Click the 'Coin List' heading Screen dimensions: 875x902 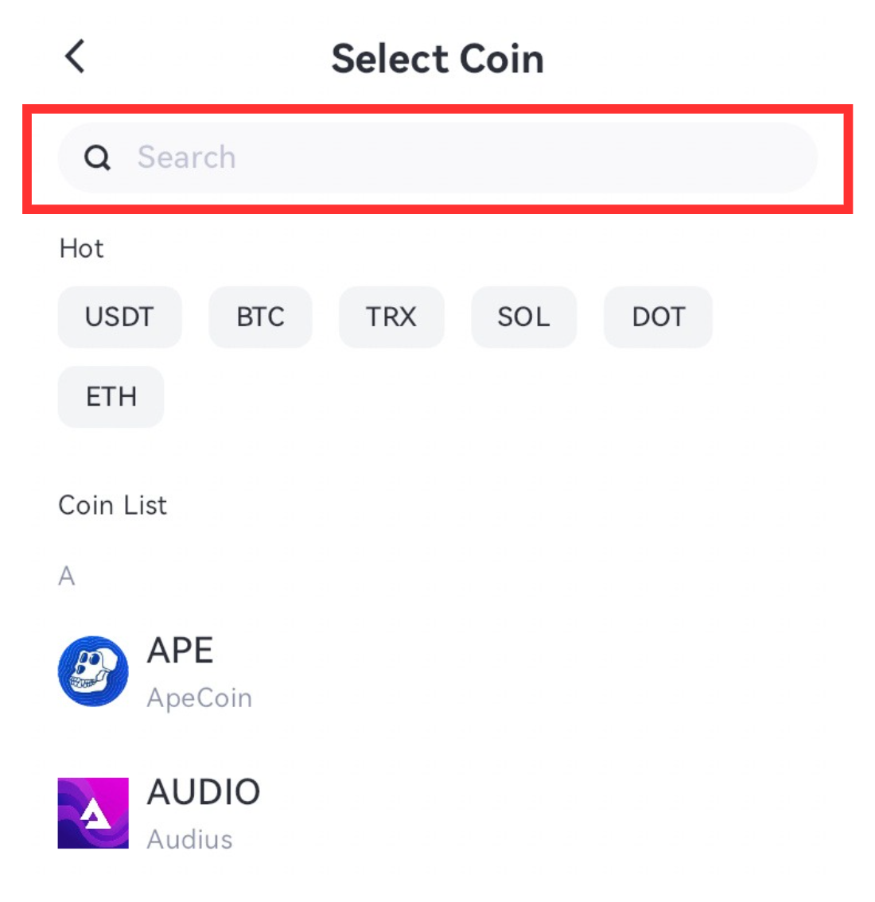[x=113, y=505]
